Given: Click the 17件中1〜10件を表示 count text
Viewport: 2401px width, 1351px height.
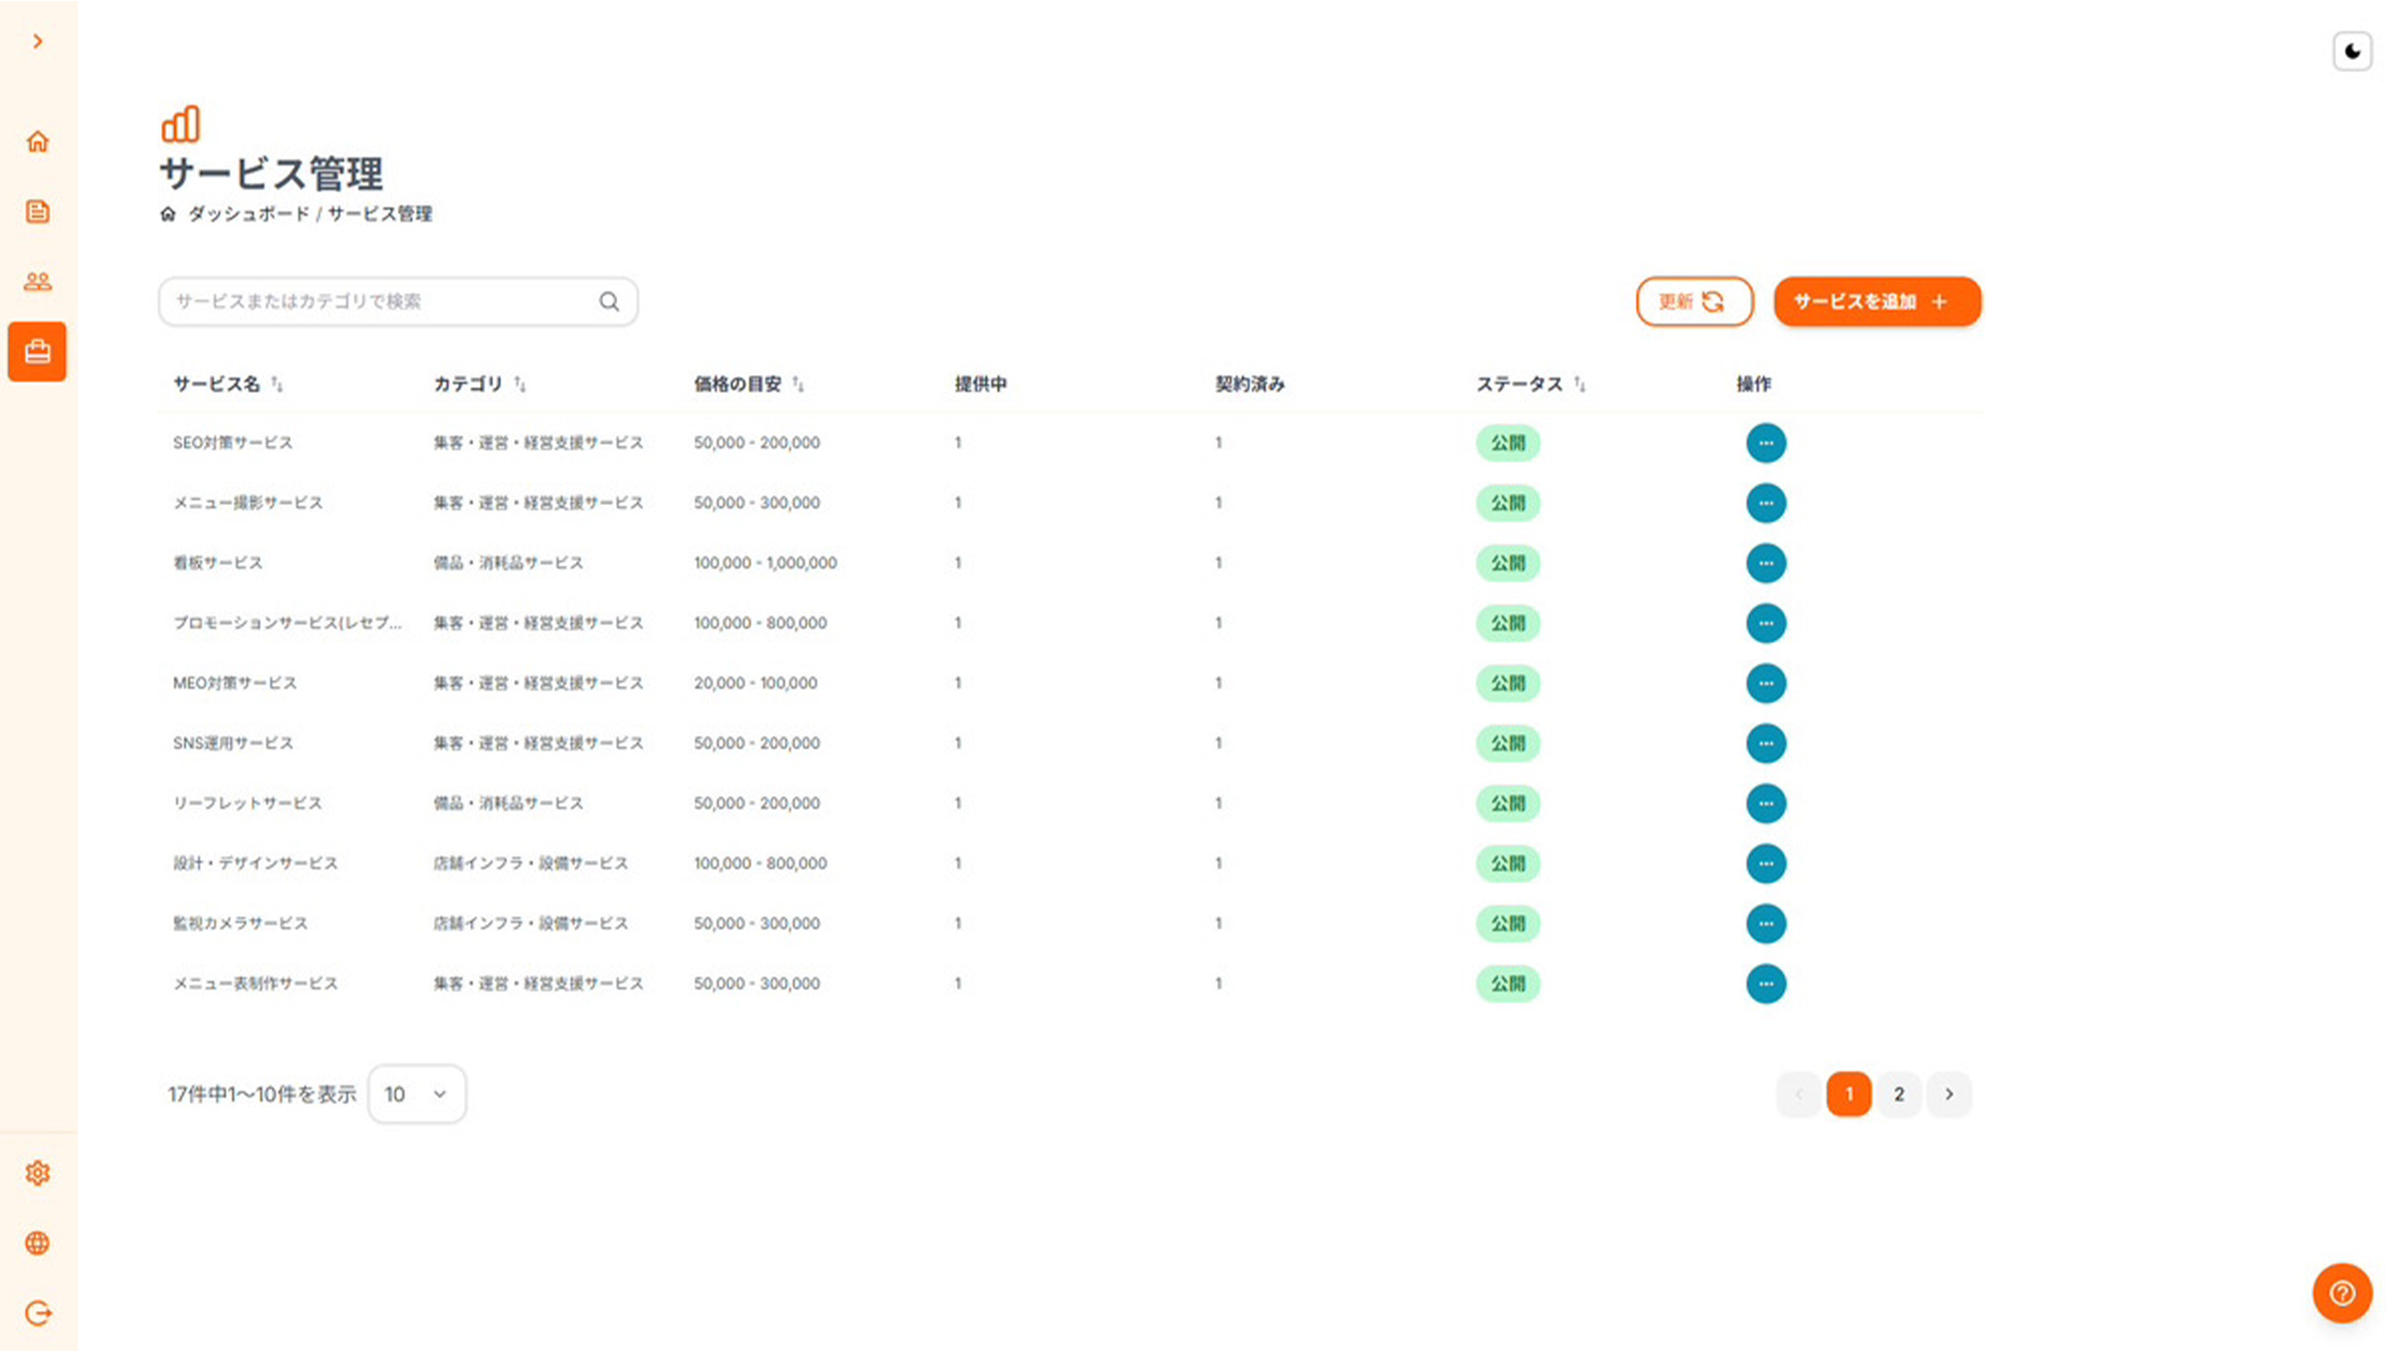Looking at the screenshot, I should (262, 1094).
